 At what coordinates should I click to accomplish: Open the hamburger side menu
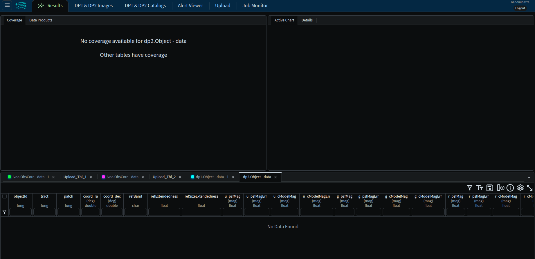7,5
